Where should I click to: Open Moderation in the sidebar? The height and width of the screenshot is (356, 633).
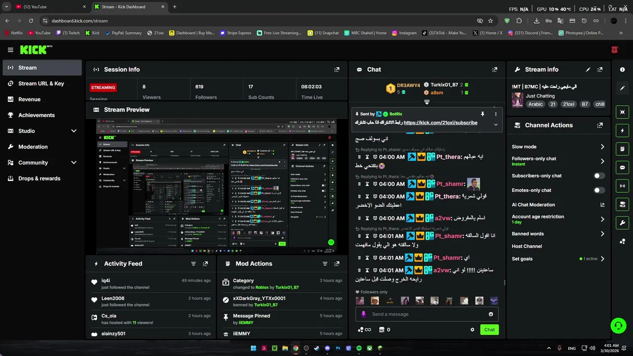(42, 147)
